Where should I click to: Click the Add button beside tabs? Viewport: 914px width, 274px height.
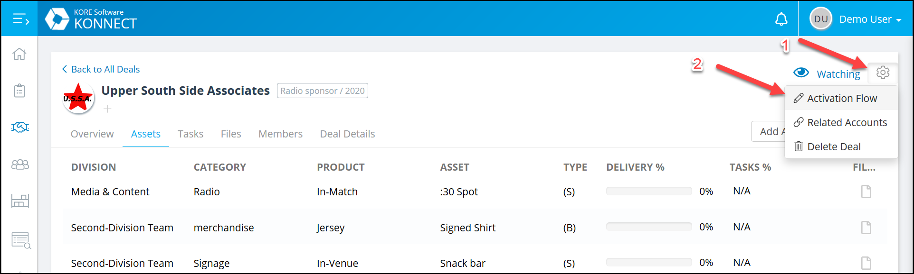pyautogui.click(x=768, y=131)
